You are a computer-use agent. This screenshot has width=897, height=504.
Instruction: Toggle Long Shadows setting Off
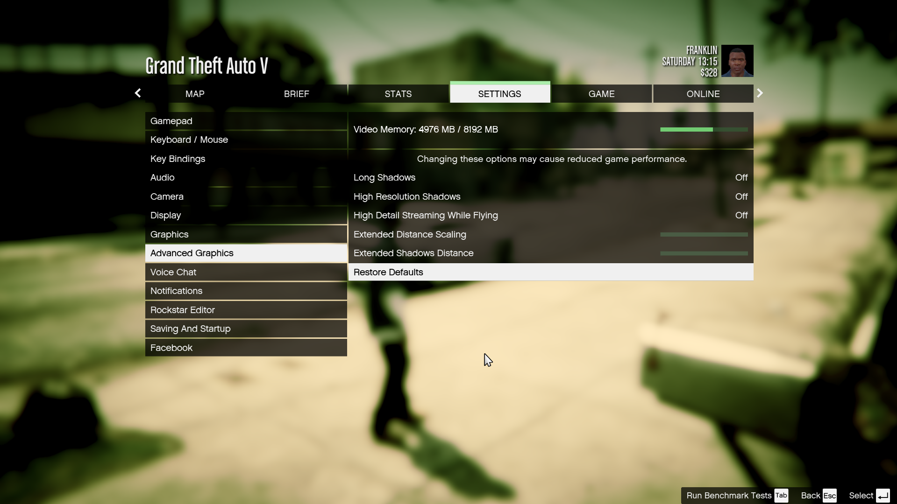click(x=742, y=177)
